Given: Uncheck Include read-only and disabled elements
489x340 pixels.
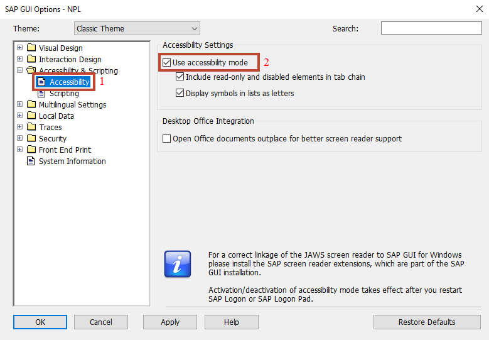Looking at the screenshot, I should point(180,77).
